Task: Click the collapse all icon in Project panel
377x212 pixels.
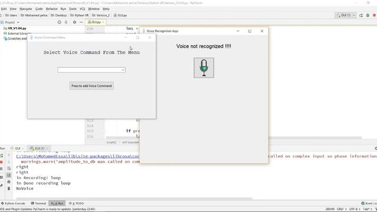Action: (66, 22)
